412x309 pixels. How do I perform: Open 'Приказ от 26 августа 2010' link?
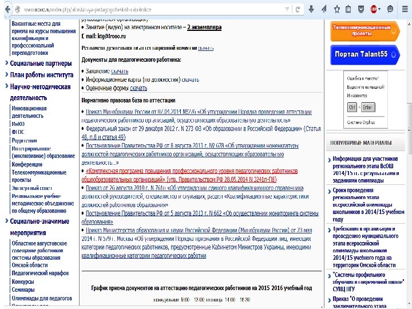[x=195, y=196]
